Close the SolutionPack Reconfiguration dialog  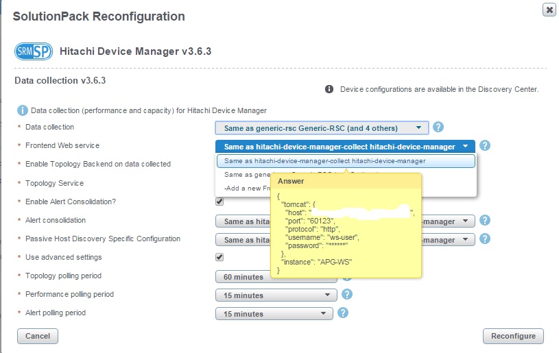549,10
